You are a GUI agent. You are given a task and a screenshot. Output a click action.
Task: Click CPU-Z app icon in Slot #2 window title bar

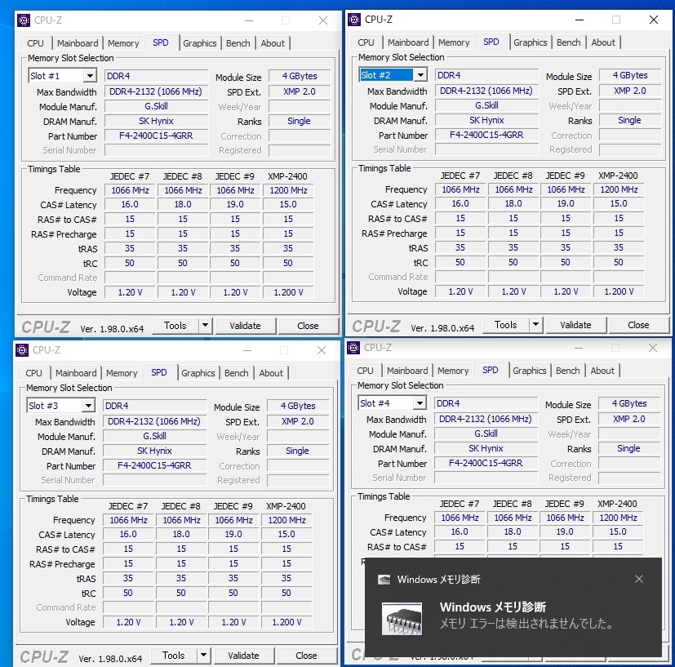tap(354, 20)
